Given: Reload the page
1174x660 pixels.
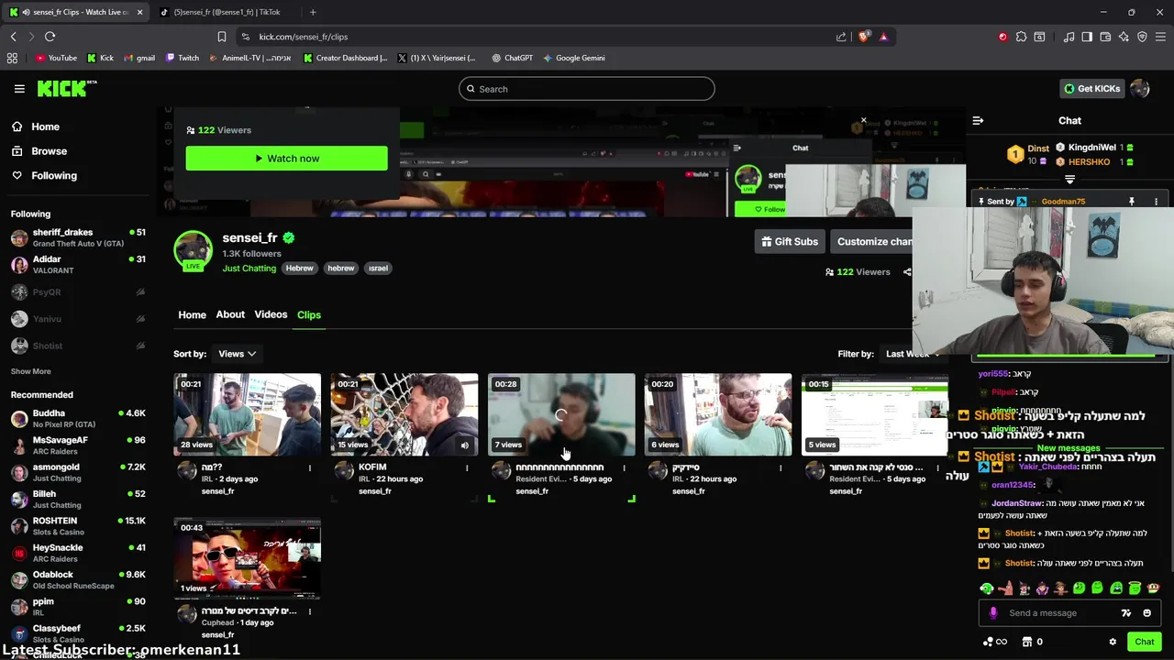Looking at the screenshot, I should pyautogui.click(x=50, y=37).
